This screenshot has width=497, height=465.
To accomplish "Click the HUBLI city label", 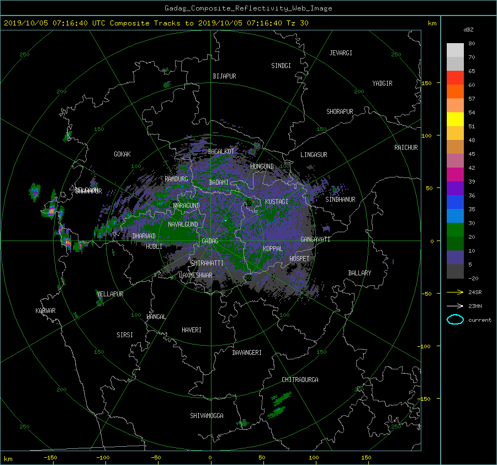I will tap(154, 246).
